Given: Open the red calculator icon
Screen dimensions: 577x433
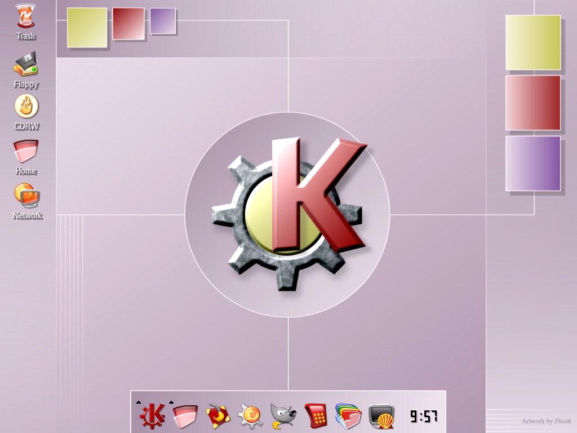Looking at the screenshot, I should coord(316,416).
